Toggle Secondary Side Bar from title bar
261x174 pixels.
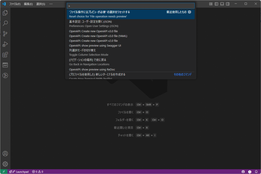coord(228,4)
